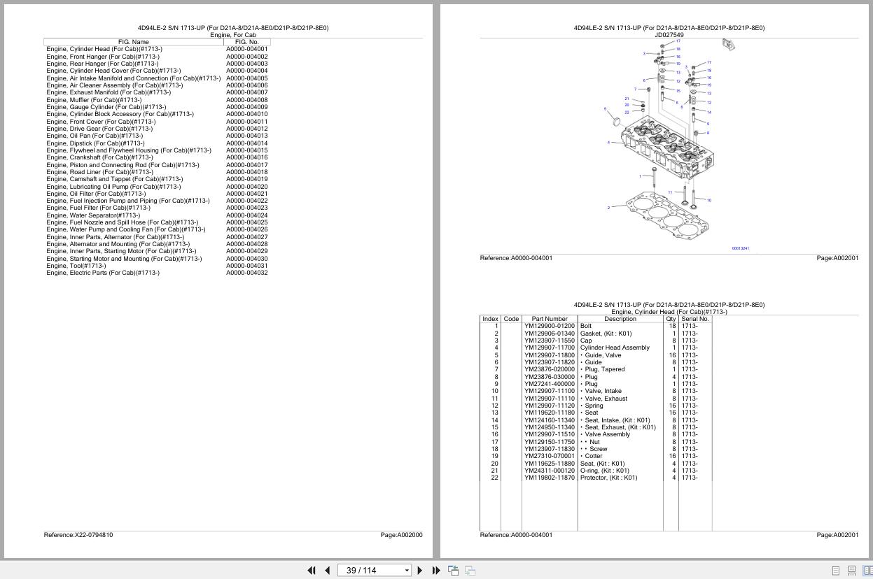873x579 pixels.
Task: Select the two-page side-by-side view
Action: point(867,571)
